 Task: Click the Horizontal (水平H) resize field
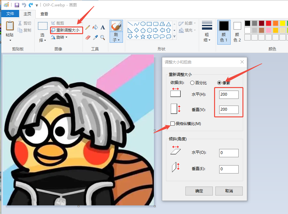229,94
